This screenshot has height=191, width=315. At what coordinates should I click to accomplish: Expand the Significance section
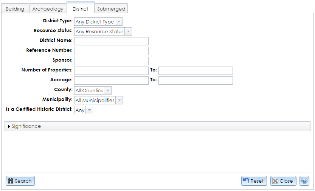click(157, 126)
